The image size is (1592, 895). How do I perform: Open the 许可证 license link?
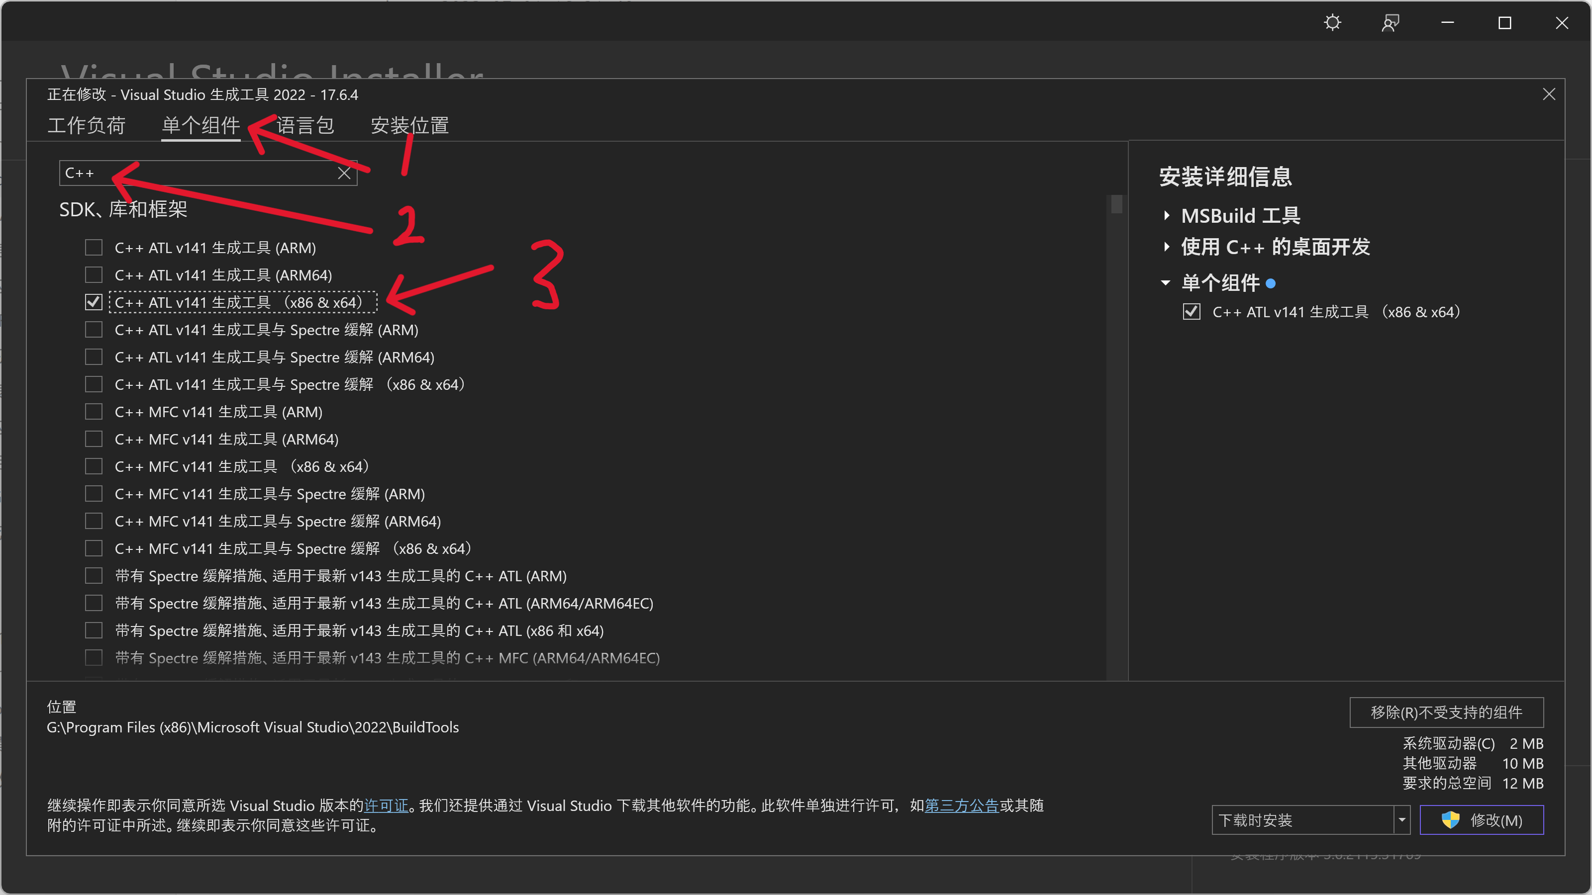click(x=386, y=805)
